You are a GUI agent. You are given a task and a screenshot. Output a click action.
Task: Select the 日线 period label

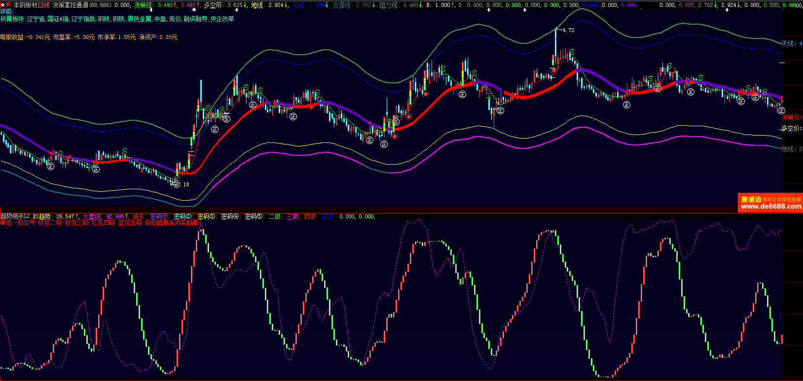click(x=44, y=5)
